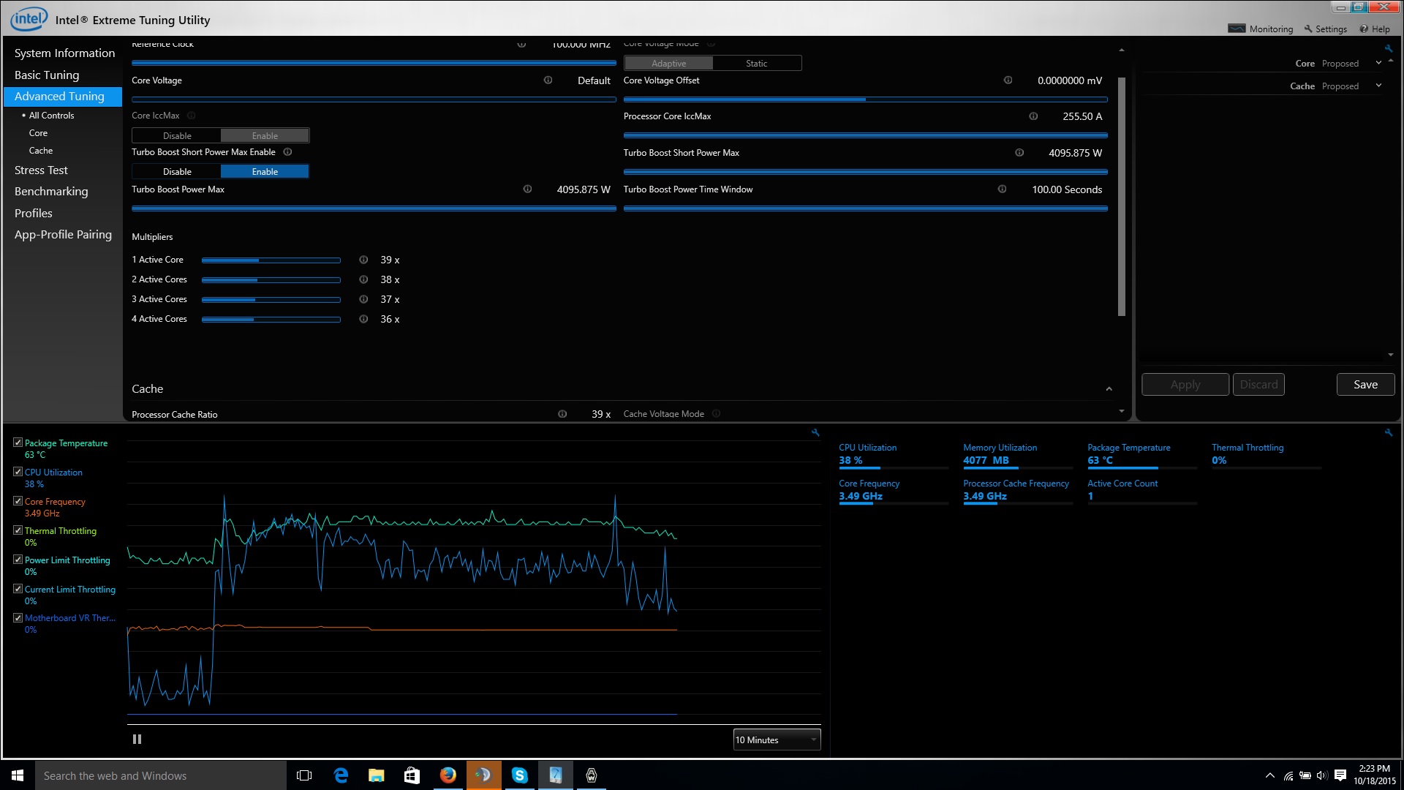Set Turbo Boost Short Power Max to Enable

tap(265, 171)
